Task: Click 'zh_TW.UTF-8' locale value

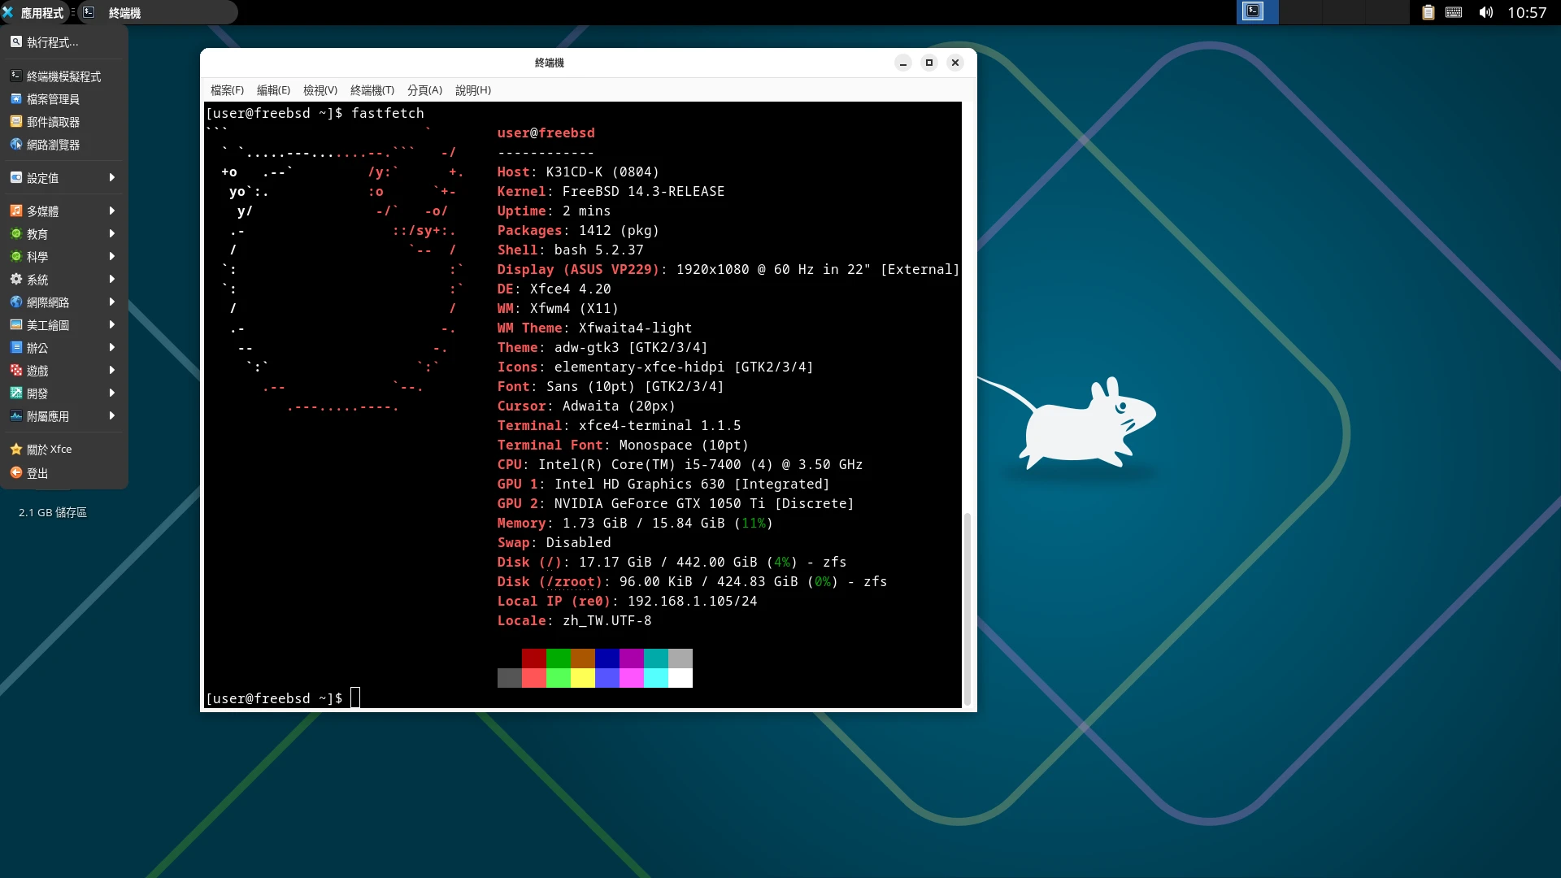Action: (x=607, y=620)
